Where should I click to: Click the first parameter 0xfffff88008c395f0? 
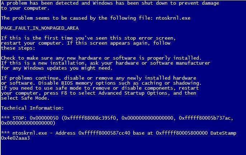point(91,118)
